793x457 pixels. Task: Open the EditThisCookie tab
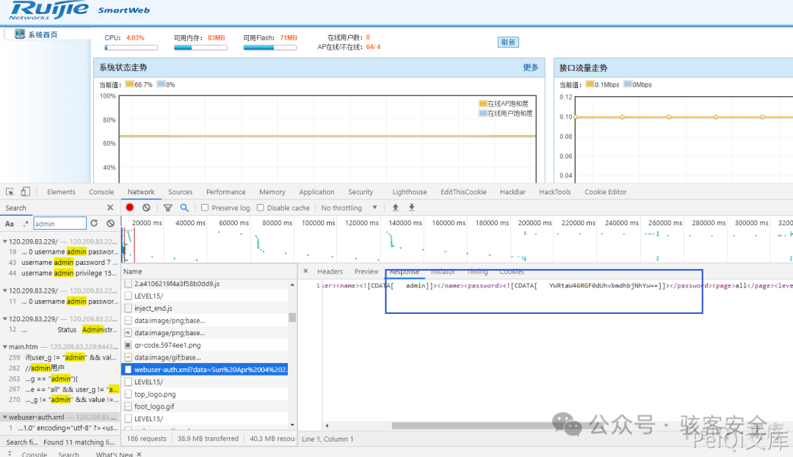(463, 192)
